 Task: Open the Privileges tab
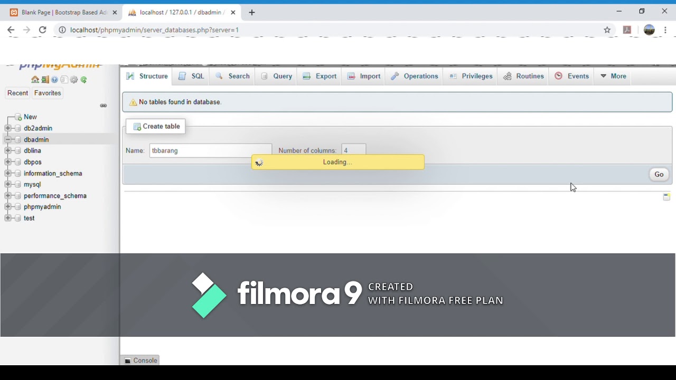[471, 76]
